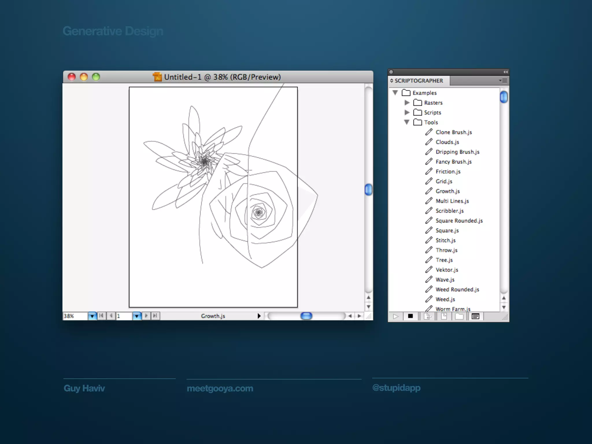
Task: Select Scribbler.js script
Action: pos(449,211)
